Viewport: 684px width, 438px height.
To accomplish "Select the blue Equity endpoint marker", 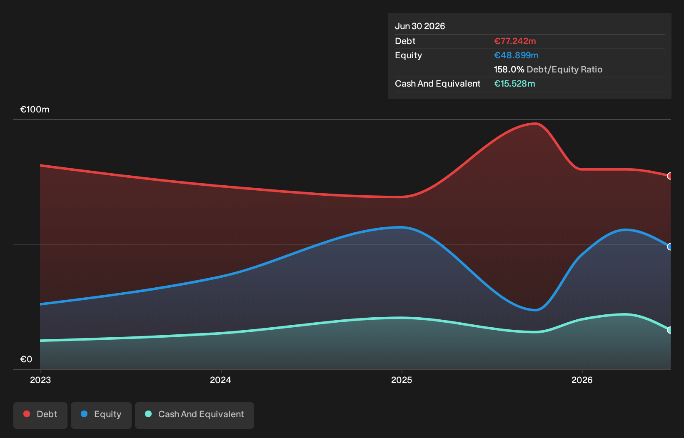I will point(670,246).
